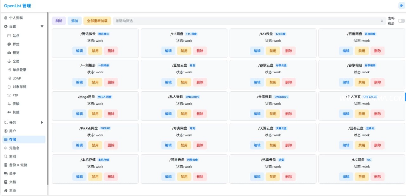Open the Users (用户) menu item
The width and height of the screenshot is (406, 196).
[24, 131]
